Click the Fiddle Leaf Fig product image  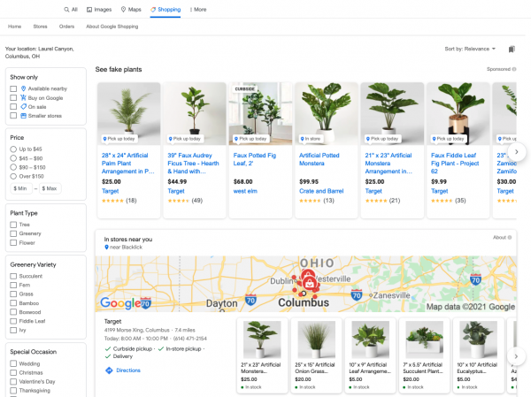[458, 114]
